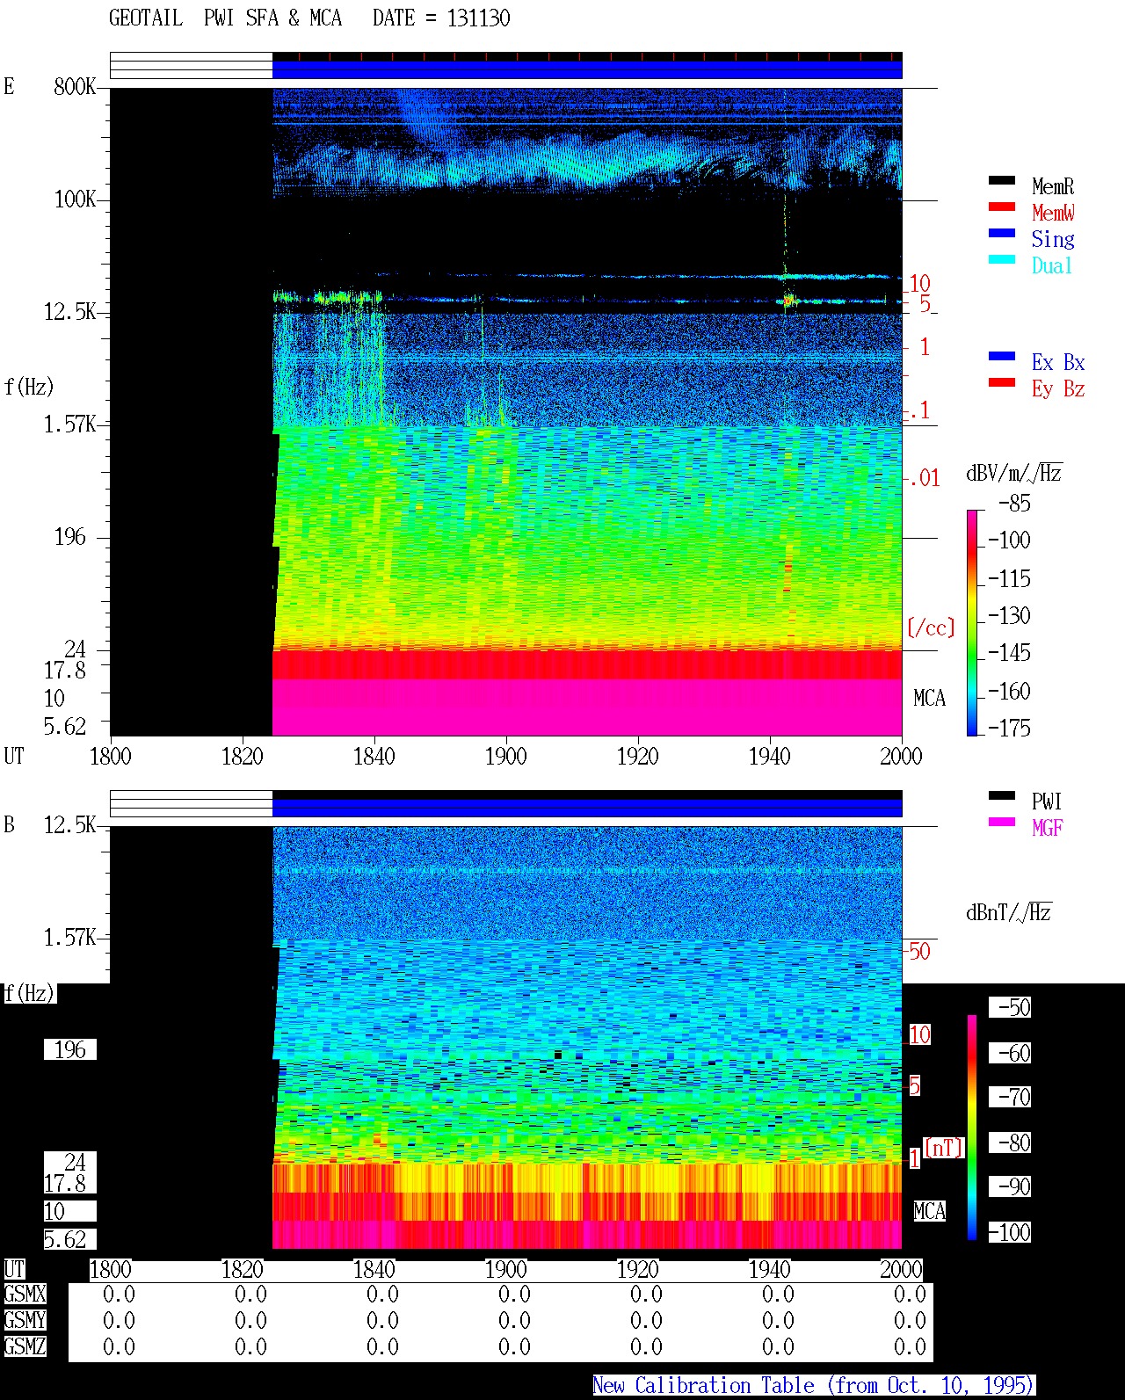Click the bright emission burst near 1943 UT

pos(788,301)
